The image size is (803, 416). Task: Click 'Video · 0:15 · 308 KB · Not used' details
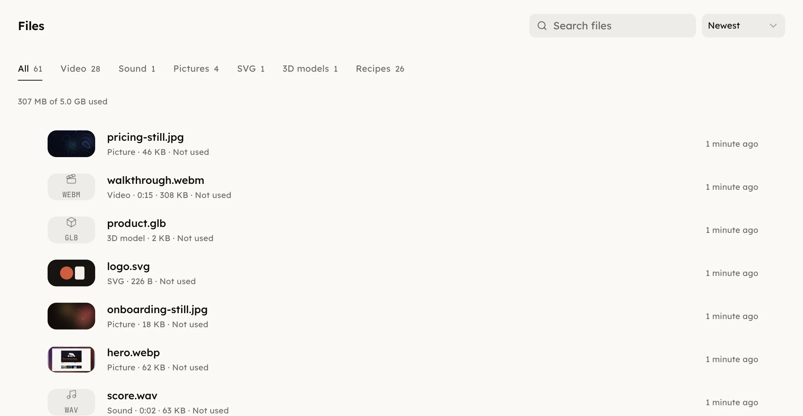click(x=169, y=195)
